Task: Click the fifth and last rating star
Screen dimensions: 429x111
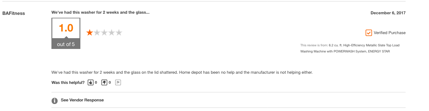Action: coord(119,33)
